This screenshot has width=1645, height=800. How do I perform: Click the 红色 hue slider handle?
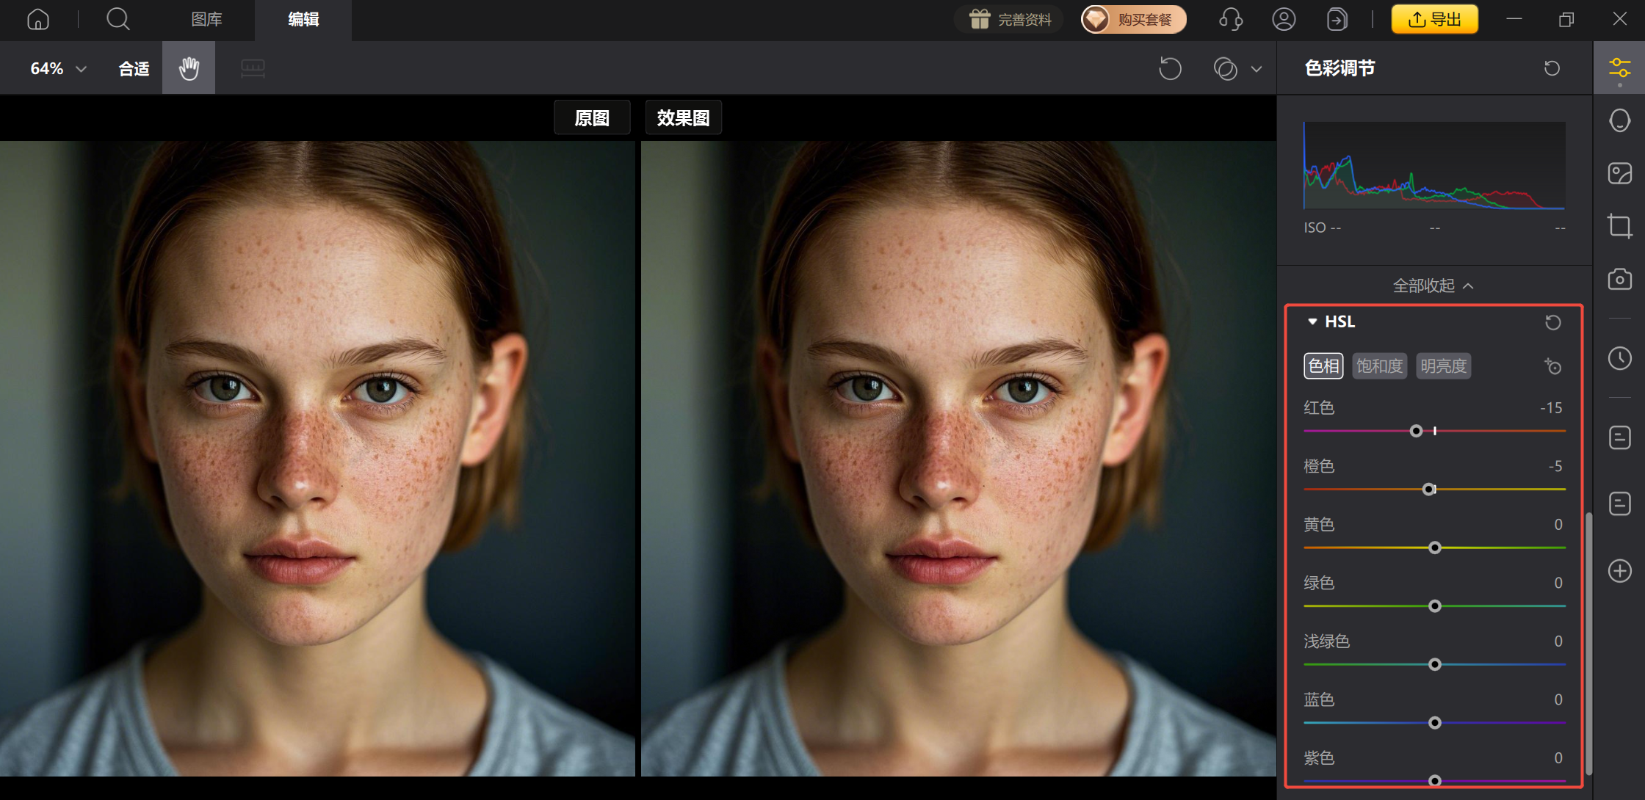pyautogui.click(x=1416, y=431)
